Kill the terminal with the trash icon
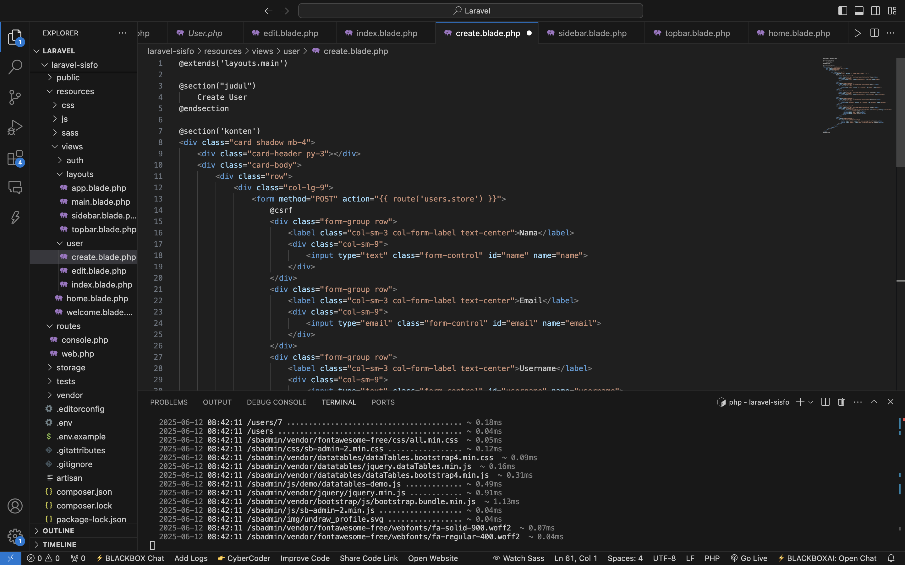 pyautogui.click(x=841, y=402)
